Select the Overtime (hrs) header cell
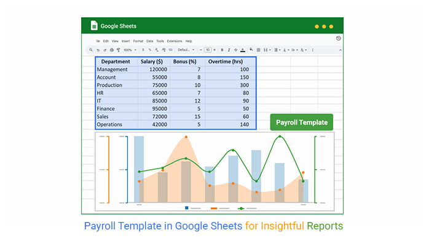This screenshot has width=429, height=246. [230, 61]
